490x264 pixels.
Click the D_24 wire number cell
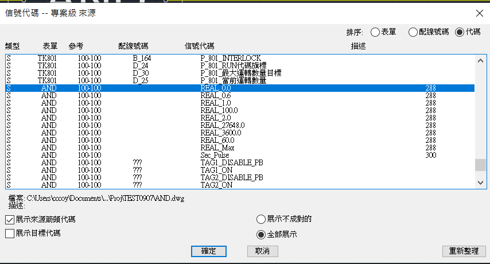(141, 65)
